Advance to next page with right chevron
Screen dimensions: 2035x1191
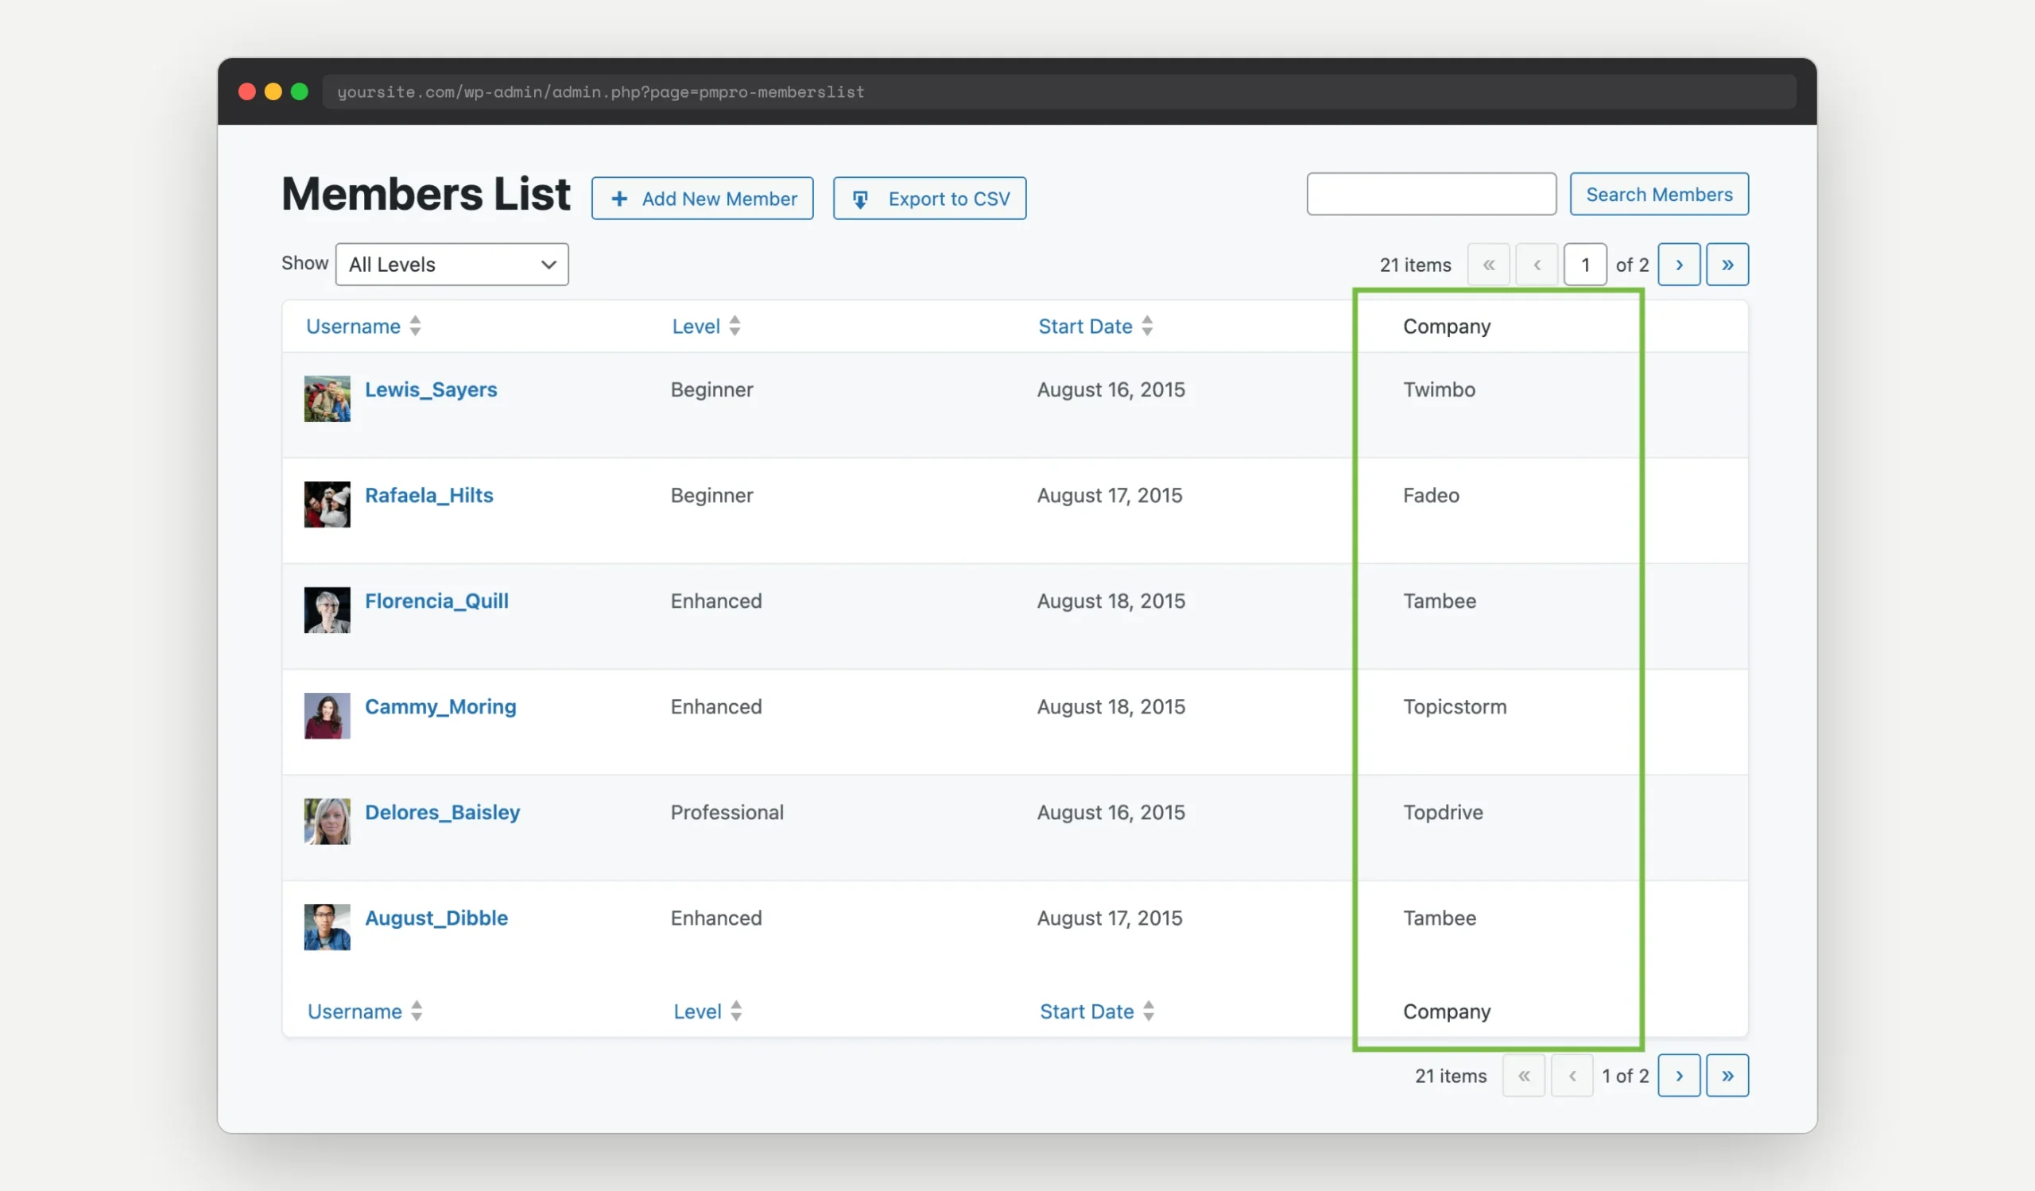tap(1679, 264)
